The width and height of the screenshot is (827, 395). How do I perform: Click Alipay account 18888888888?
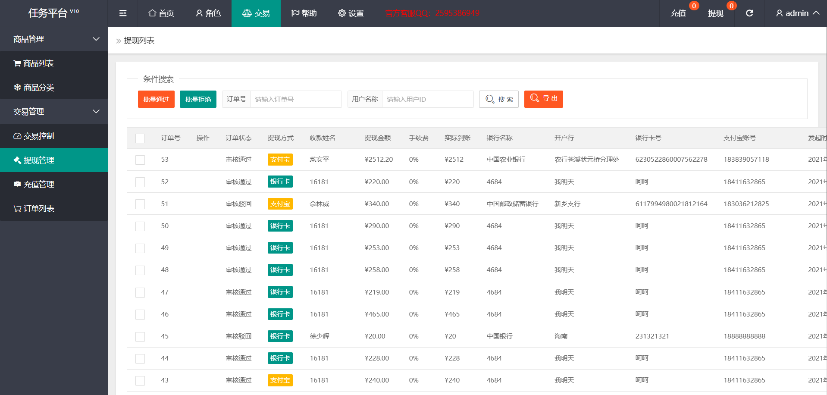(x=745, y=336)
